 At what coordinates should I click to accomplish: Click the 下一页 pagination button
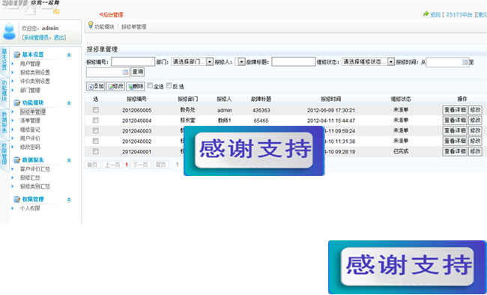pos(141,165)
